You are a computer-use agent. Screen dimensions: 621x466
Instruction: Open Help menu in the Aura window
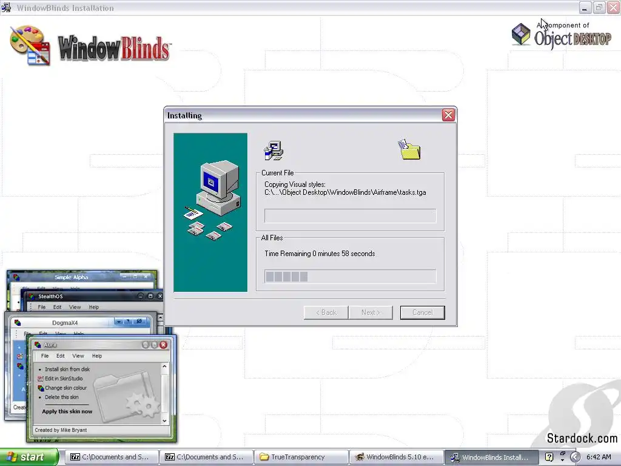97,356
